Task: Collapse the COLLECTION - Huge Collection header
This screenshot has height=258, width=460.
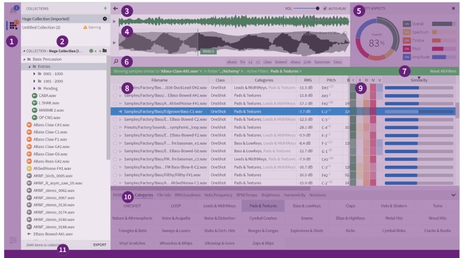Action: (24, 51)
